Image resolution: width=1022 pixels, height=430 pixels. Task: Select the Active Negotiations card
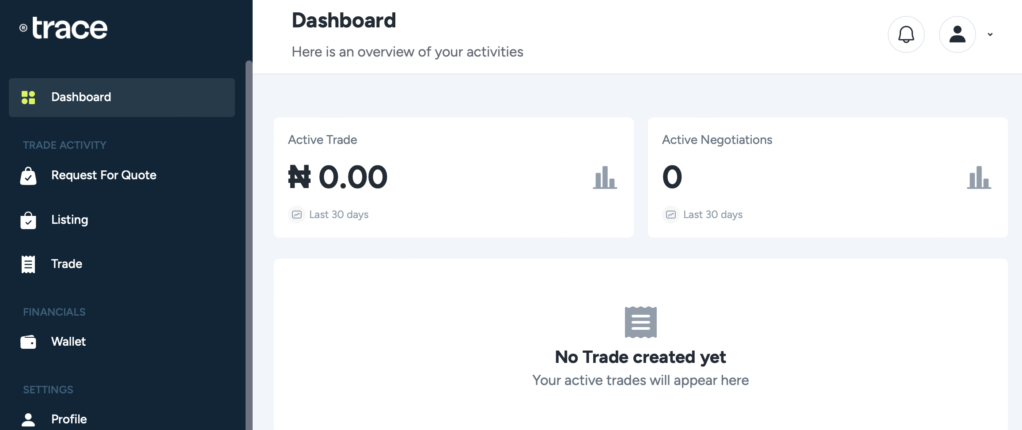coord(827,177)
